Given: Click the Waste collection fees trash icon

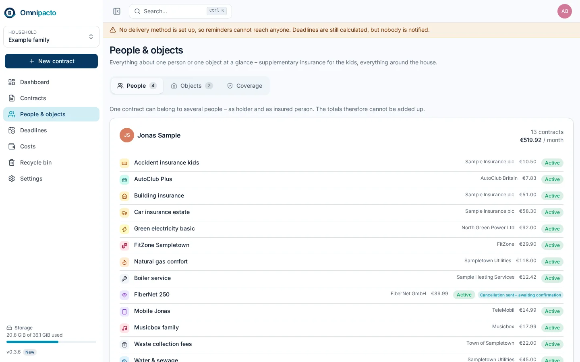Looking at the screenshot, I should 124,344.
